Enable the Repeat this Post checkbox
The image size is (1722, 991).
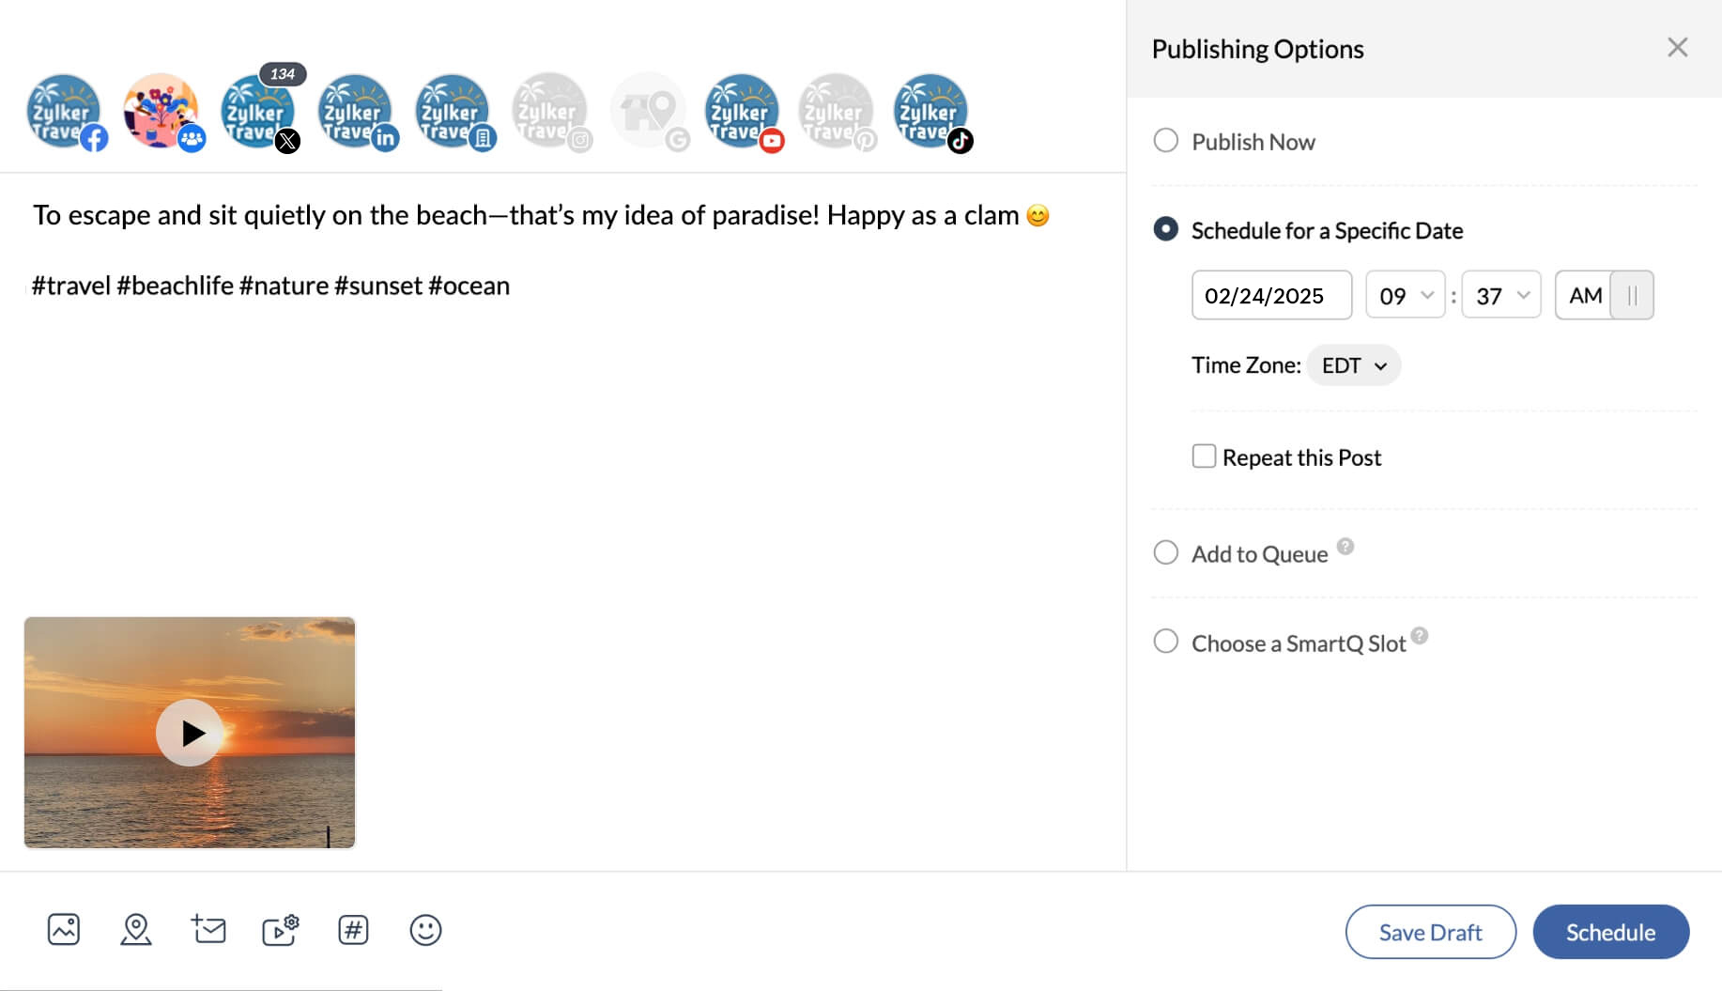(x=1204, y=457)
